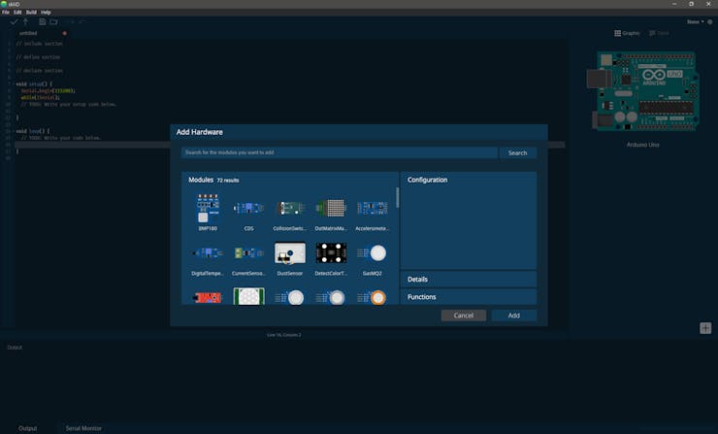Viewport: 718px width, 434px height.
Task: Select the Accelerometer module
Action: (x=372, y=209)
